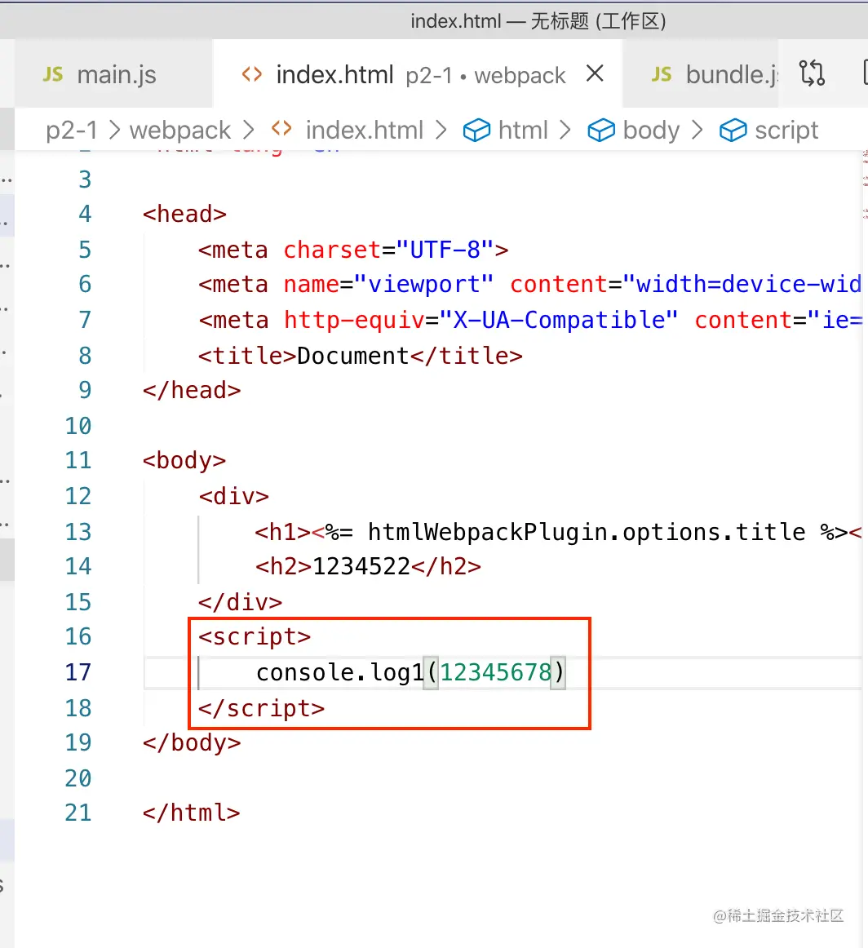Click line number 17 in the gutter
The height and width of the screenshot is (948, 868).
(x=78, y=672)
